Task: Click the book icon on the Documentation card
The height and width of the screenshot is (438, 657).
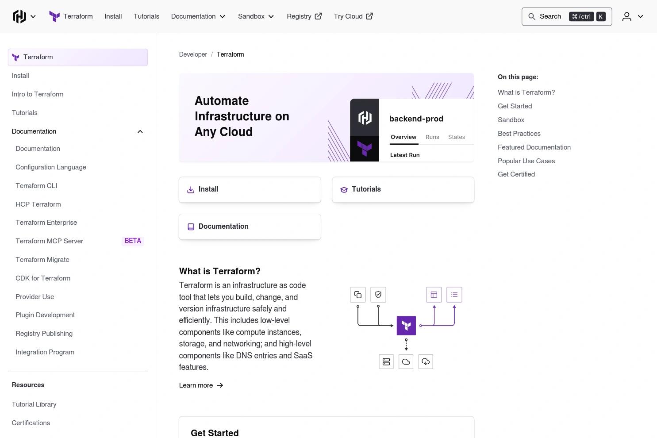Action: click(191, 227)
